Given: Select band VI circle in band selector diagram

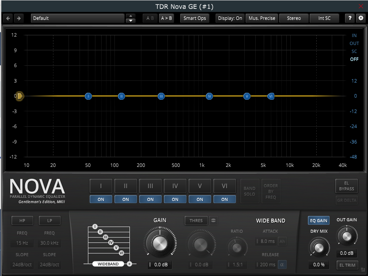Looking at the screenshot, I should (x=121, y=253).
